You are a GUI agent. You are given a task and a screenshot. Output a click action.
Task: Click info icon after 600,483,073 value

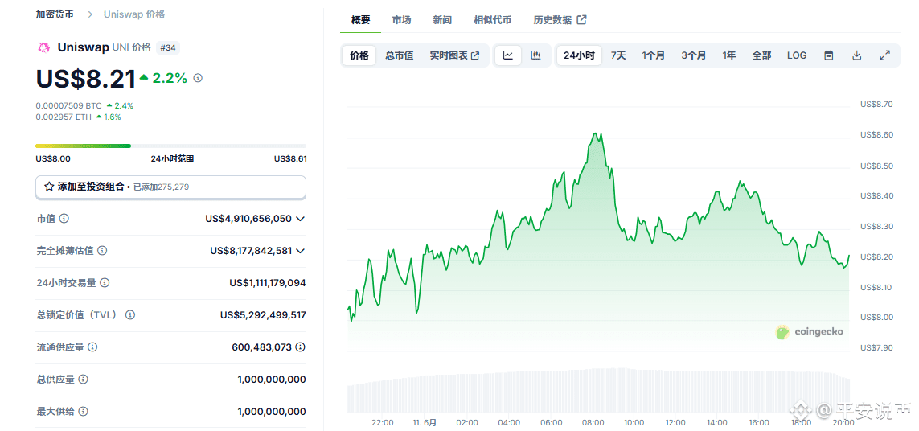pyautogui.click(x=300, y=347)
